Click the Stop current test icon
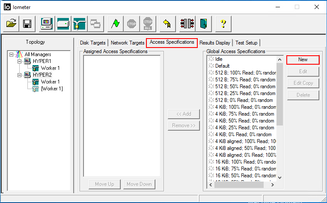Screen dimensions: 327x203 click(131, 24)
